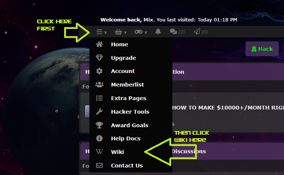Click the Mix username in welcome text
The width and height of the screenshot is (284, 175).
(149, 20)
